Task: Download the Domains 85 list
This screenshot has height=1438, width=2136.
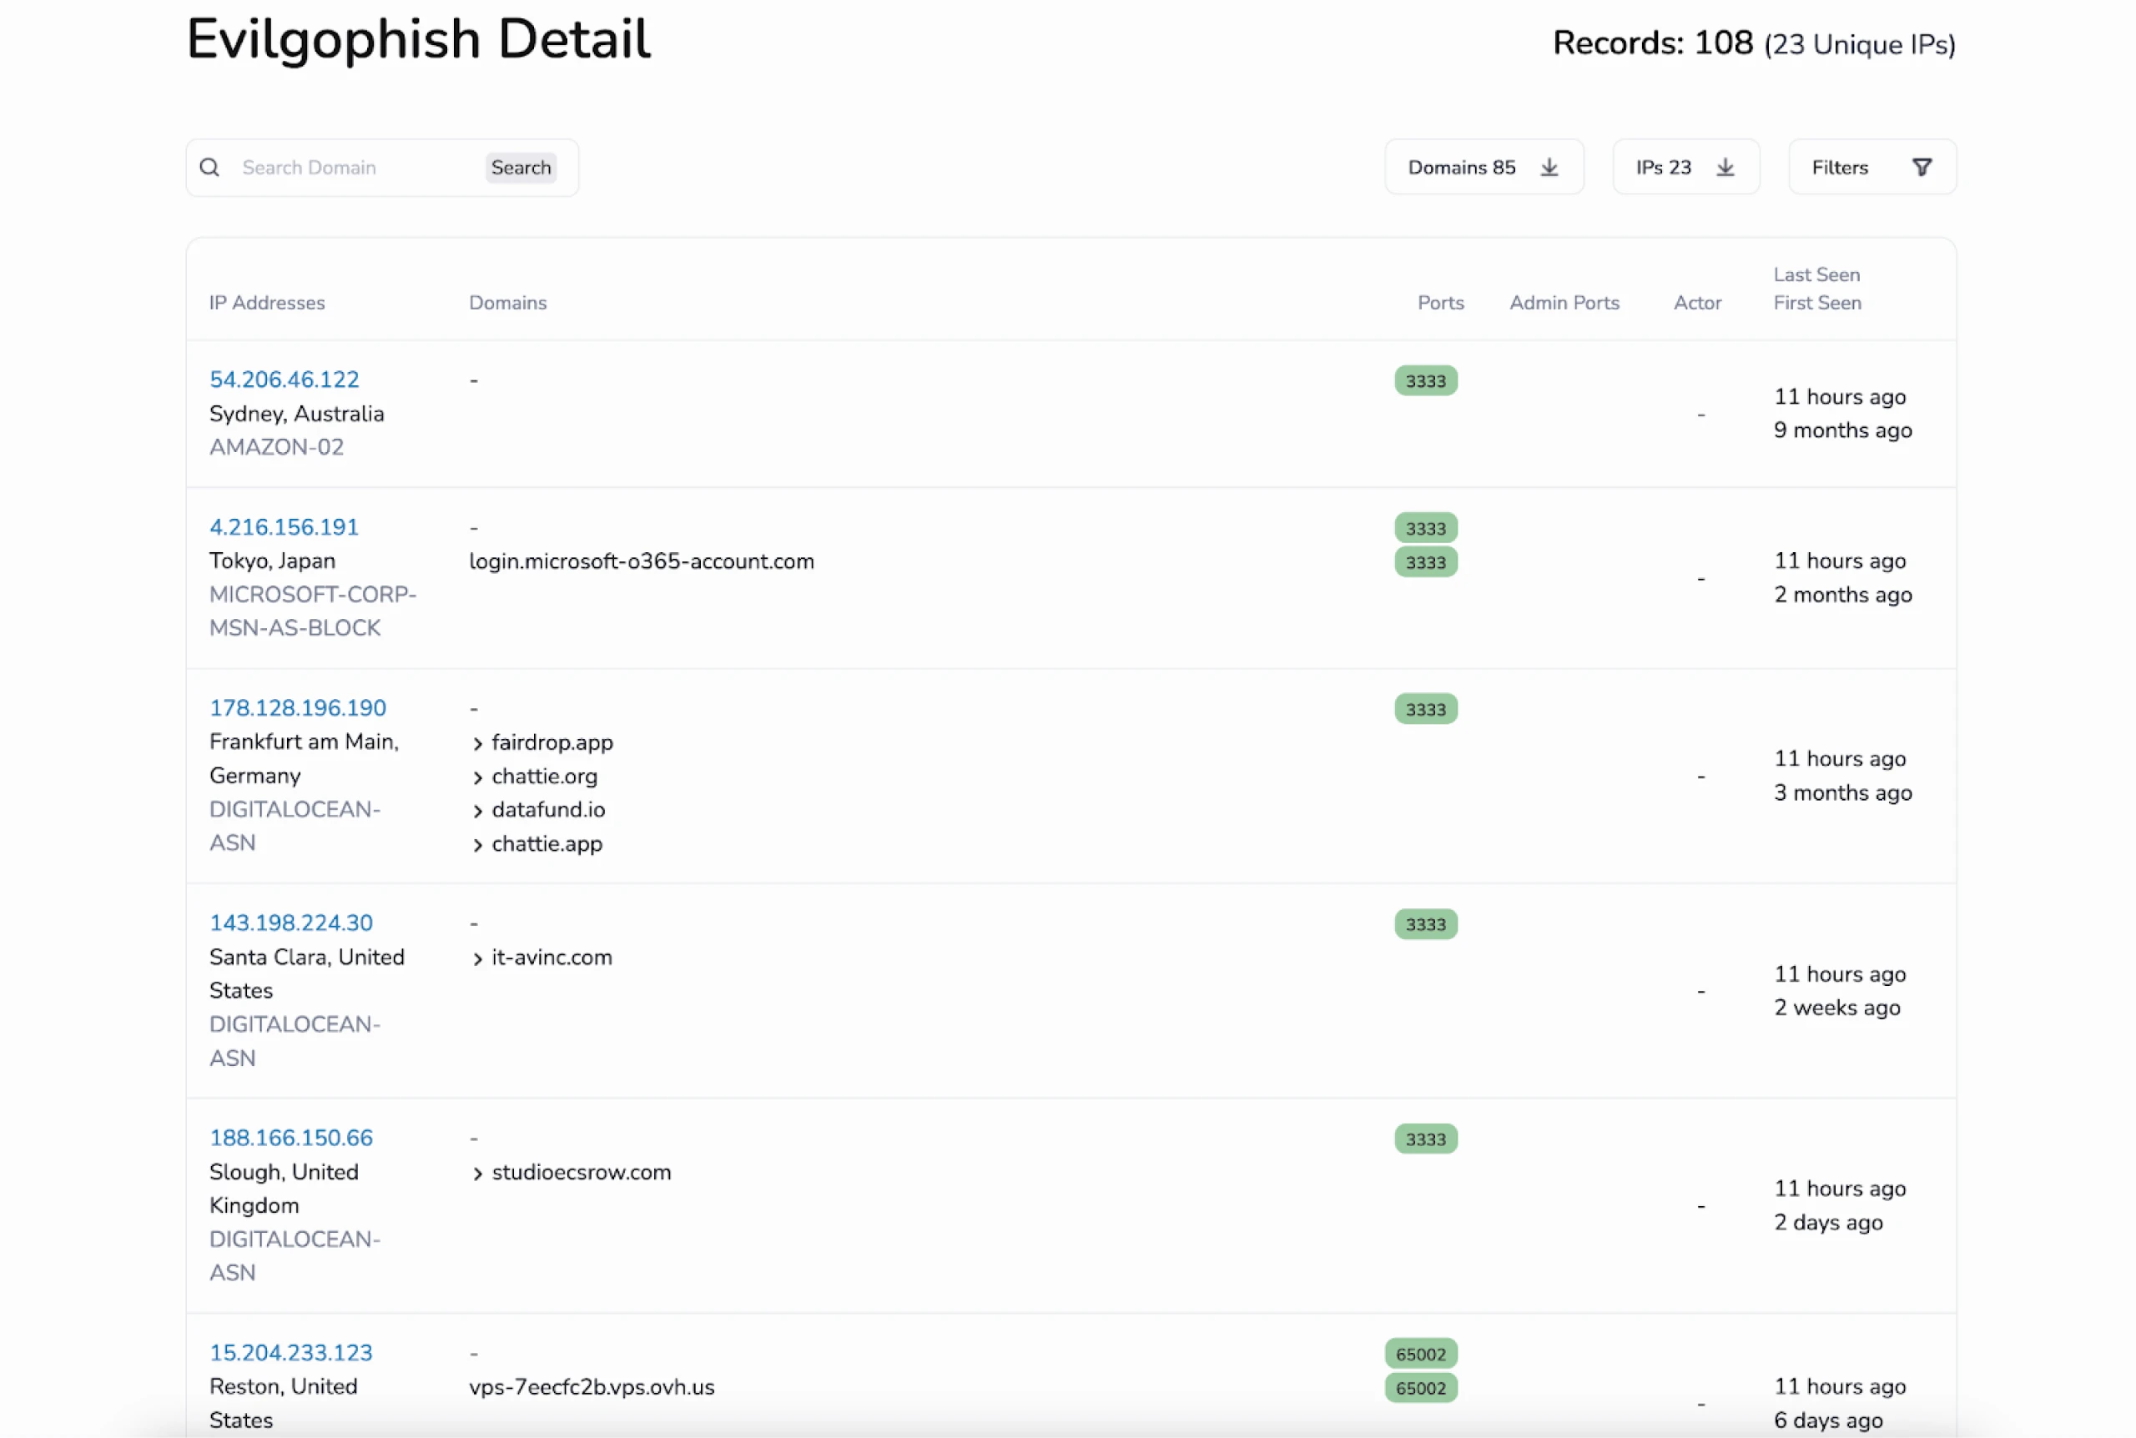Action: pyautogui.click(x=1484, y=167)
